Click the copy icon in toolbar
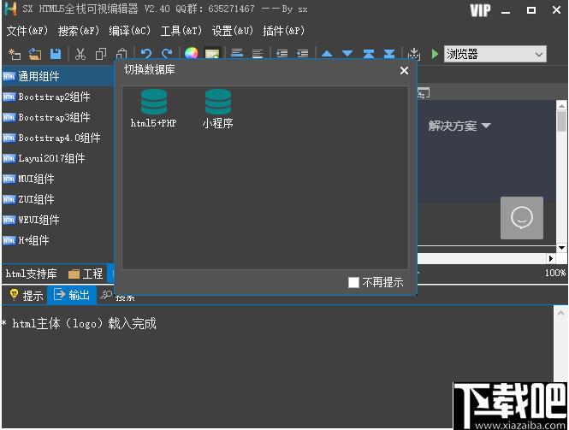The image size is (569, 430). [x=101, y=54]
